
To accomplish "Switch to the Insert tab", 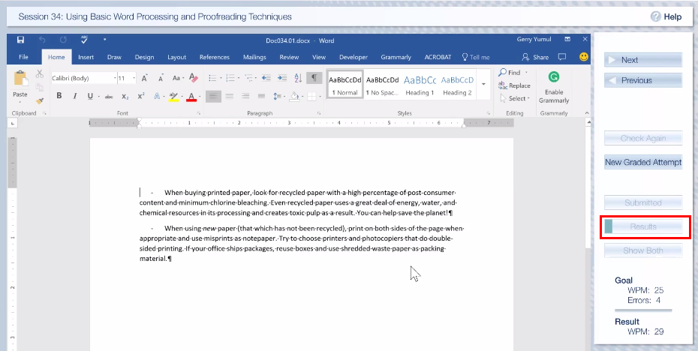I will point(86,57).
